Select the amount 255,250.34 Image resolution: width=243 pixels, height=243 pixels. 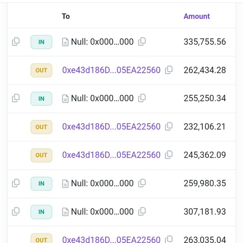[205, 98]
